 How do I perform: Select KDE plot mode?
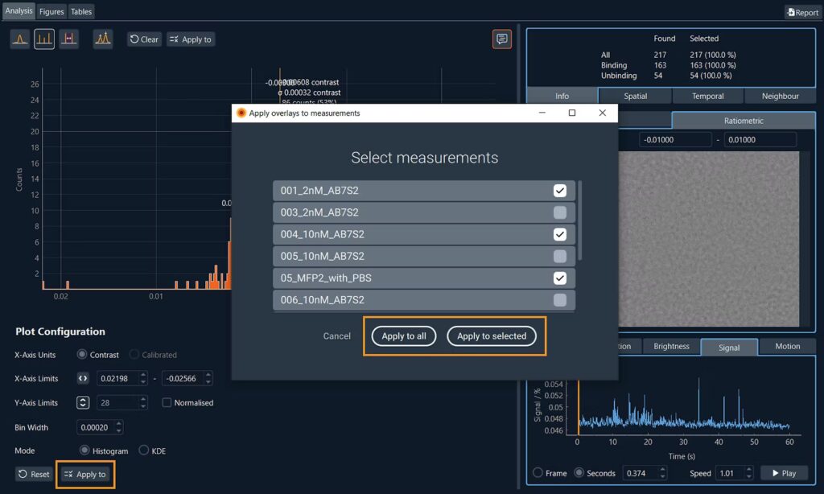(x=145, y=451)
